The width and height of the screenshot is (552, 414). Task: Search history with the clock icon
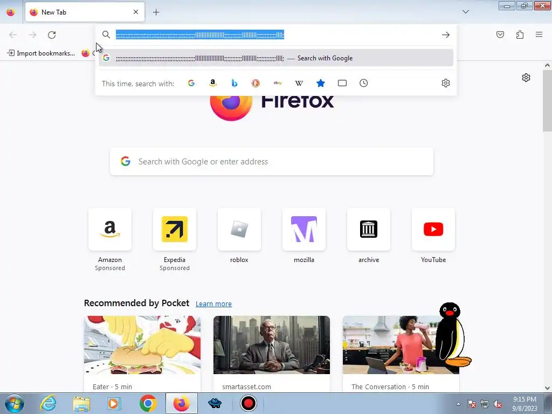[x=364, y=83]
